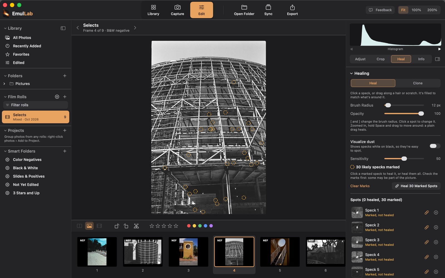Viewport: 445px width, 278px height.
Task: Set zoom to Fit
Action: 403,10
